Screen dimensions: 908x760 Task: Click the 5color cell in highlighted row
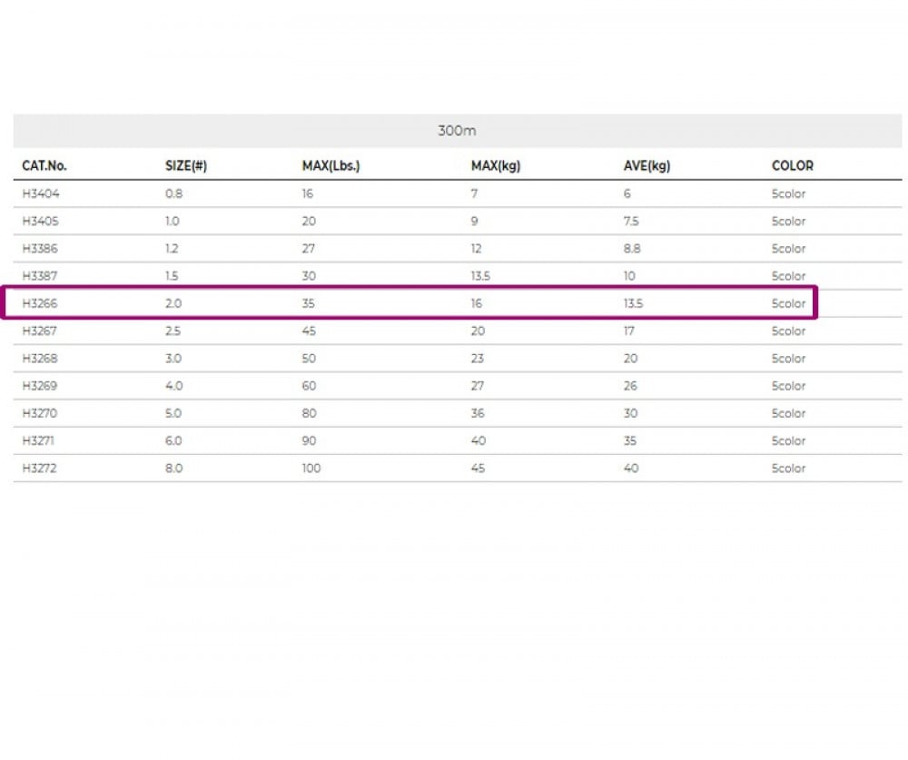pyautogui.click(x=788, y=304)
